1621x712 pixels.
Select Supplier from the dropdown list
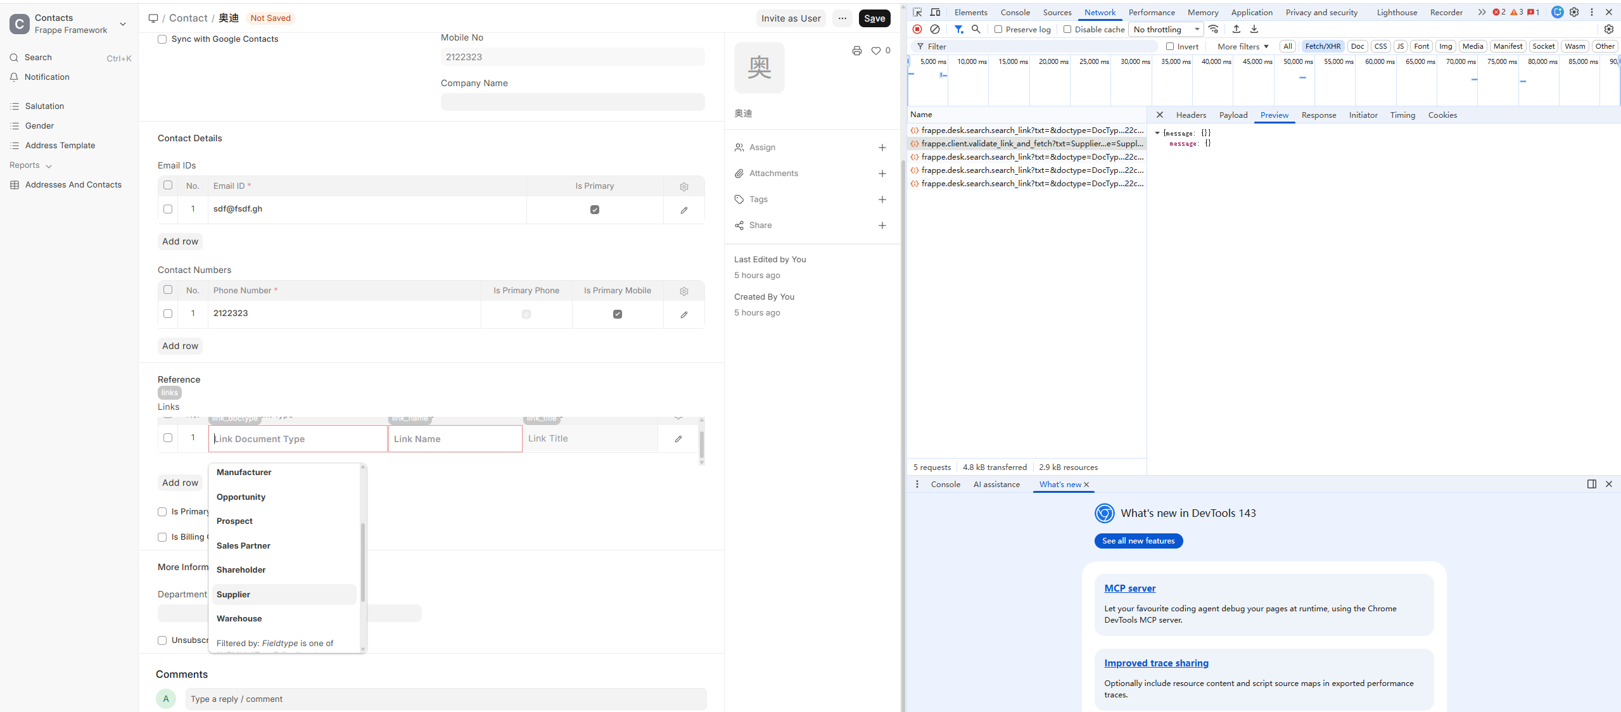pyautogui.click(x=233, y=594)
